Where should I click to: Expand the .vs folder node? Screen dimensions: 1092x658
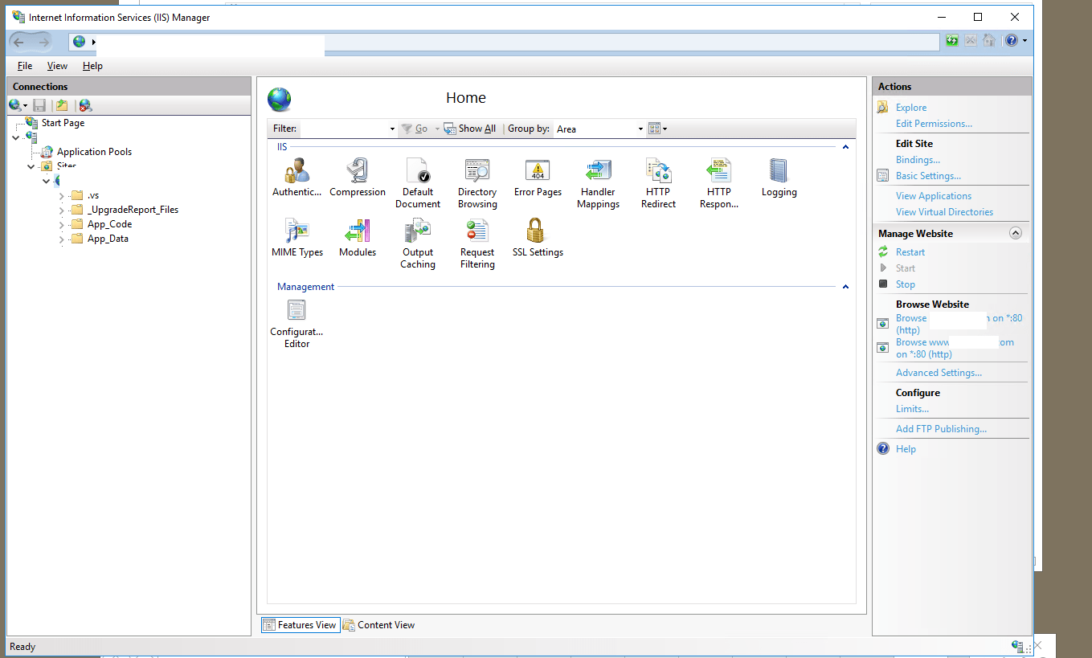click(x=62, y=195)
